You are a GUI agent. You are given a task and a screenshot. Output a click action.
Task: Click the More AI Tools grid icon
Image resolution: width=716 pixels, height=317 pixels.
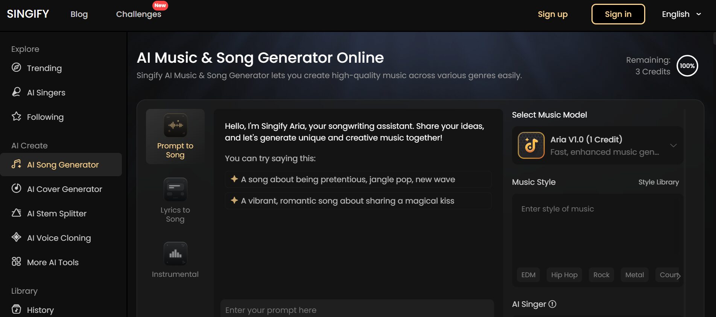(x=16, y=262)
